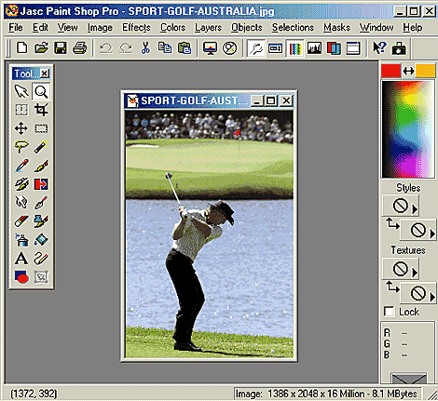Open the Objects menu

(247, 28)
